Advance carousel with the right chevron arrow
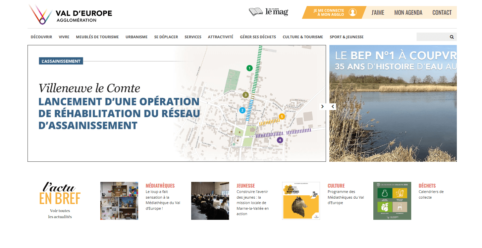The height and width of the screenshot is (248, 482). click(x=322, y=106)
